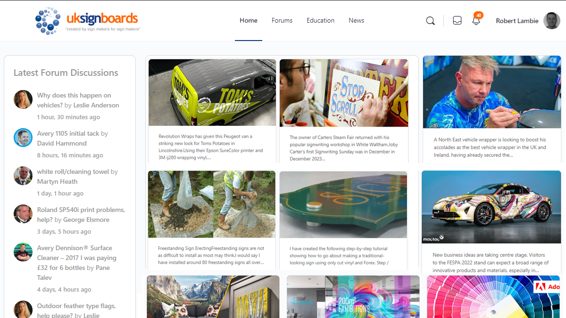Go to the Forums menu item
Viewport: 566px width, 318px height.
[282, 20]
